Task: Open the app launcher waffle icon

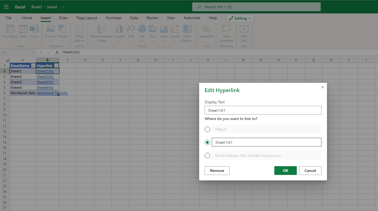Action: (x=6, y=7)
